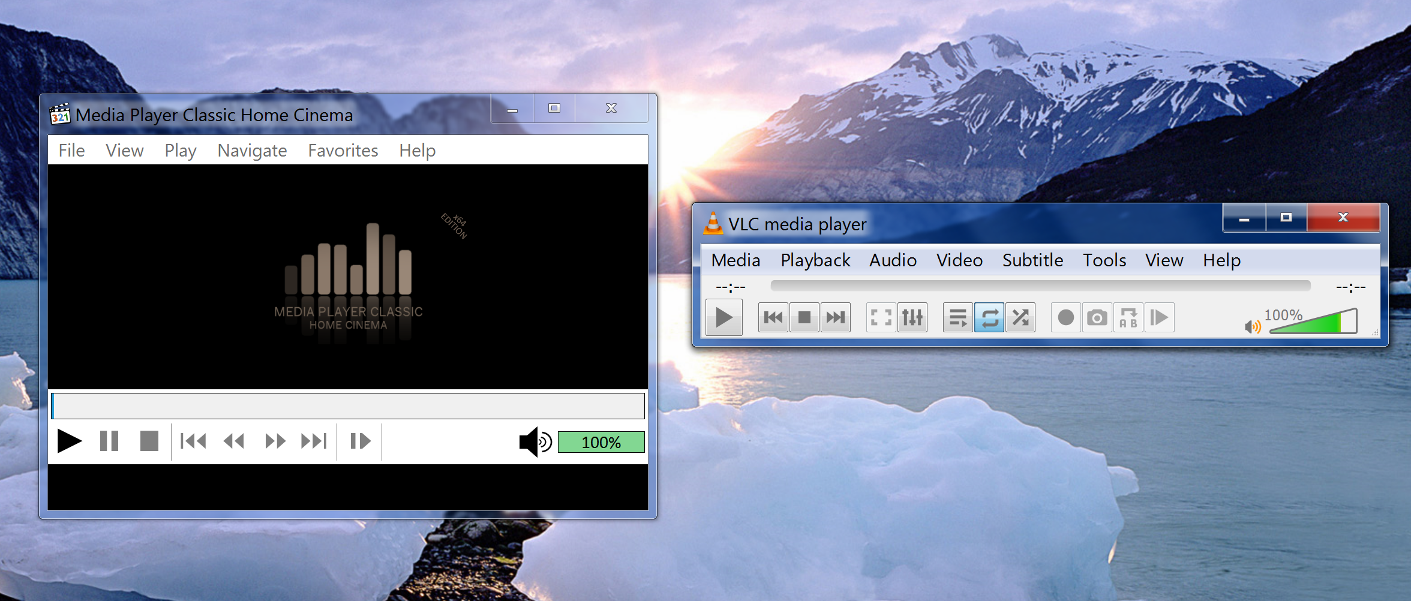The width and height of the screenshot is (1411, 601).
Task: Toggle loop mode in VLC
Action: [x=989, y=317]
